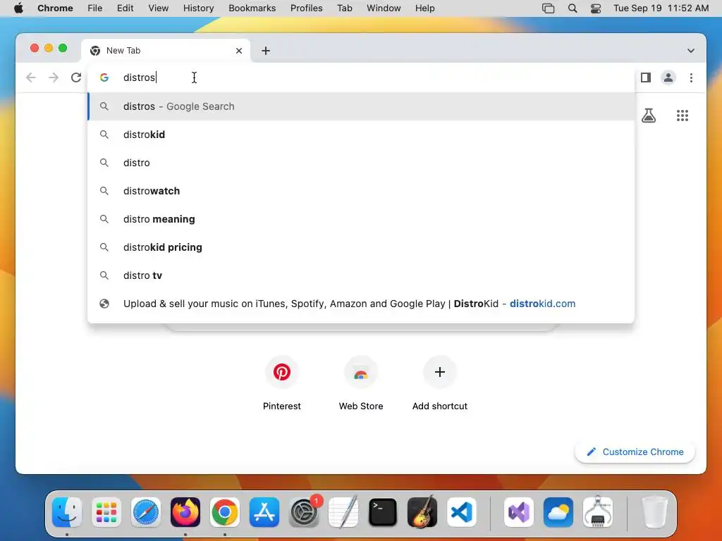
Task: Open purple Visual Studio from the Dock
Action: (x=519, y=512)
